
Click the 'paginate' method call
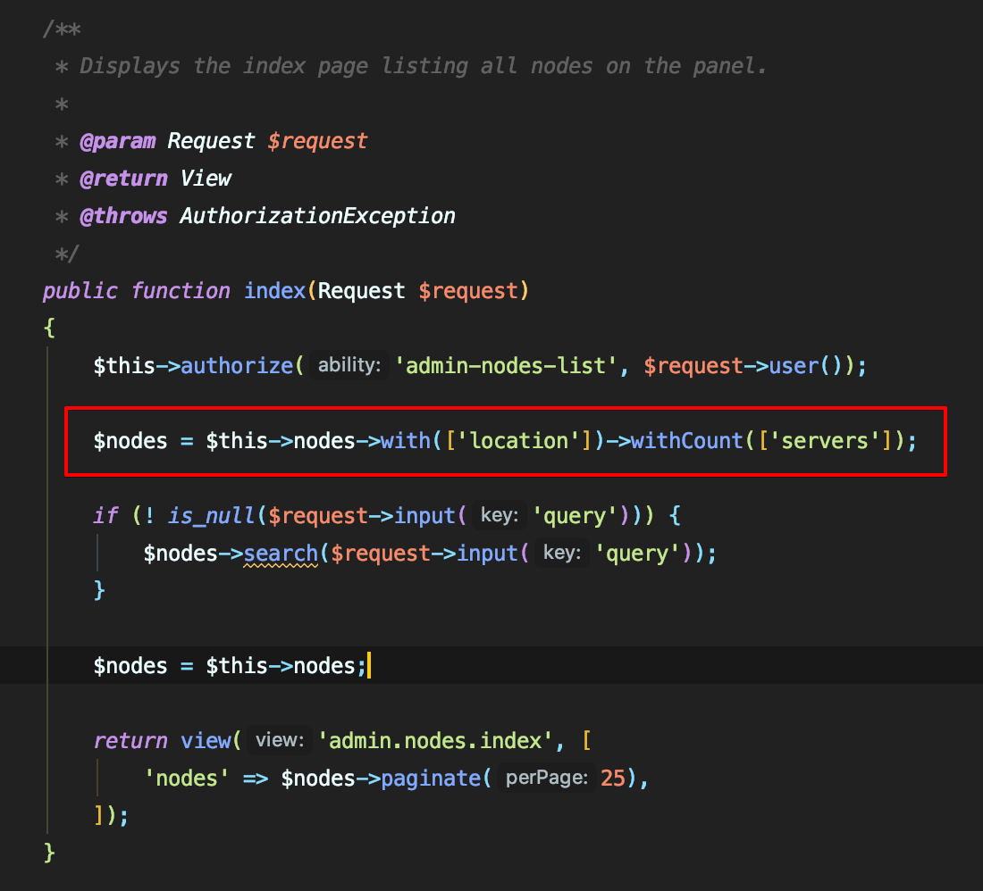pyautogui.click(x=431, y=779)
